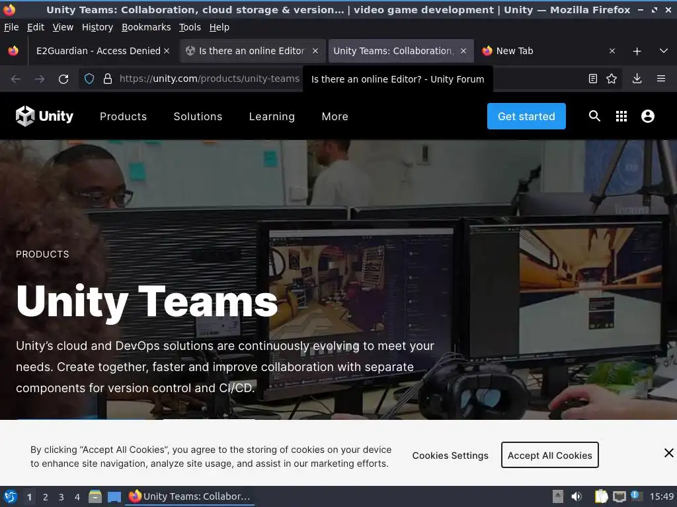Switch to the E2Guardian Access Denied tab
This screenshot has width=677, height=507.
click(x=99, y=51)
